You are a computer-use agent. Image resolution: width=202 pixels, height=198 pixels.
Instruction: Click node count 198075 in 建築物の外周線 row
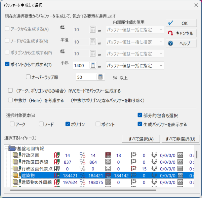96,183
